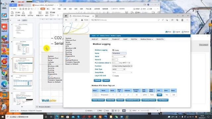Click the undo icon in WPS toolbar
212x119 pixels.
[31, 9]
